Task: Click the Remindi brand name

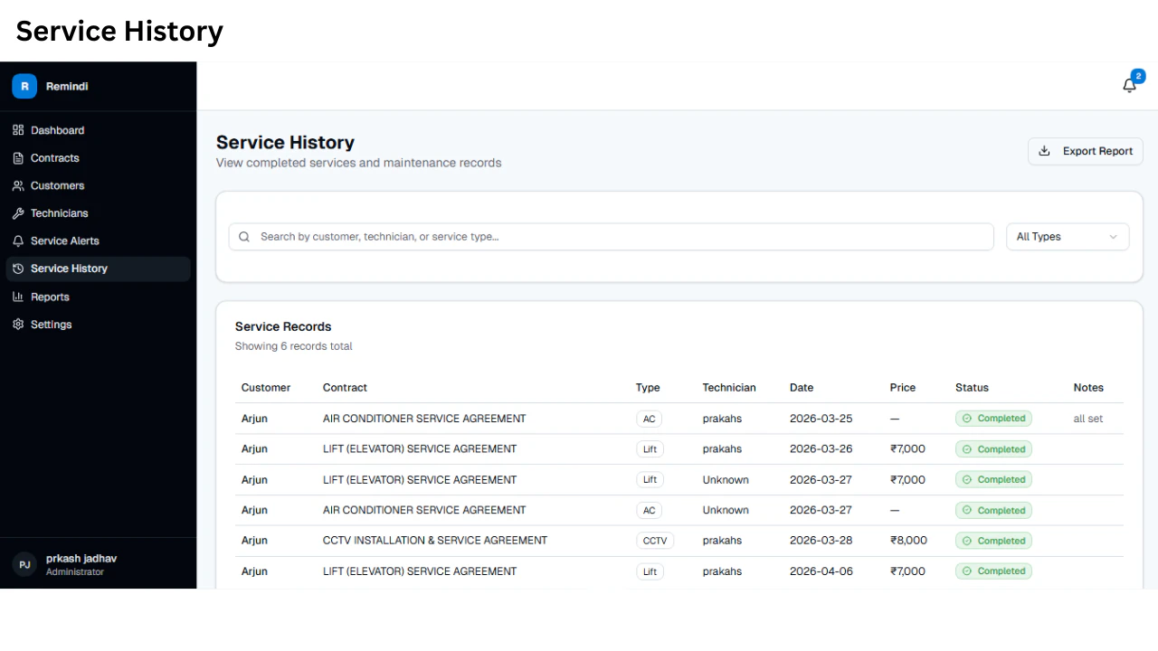Action: (x=67, y=87)
